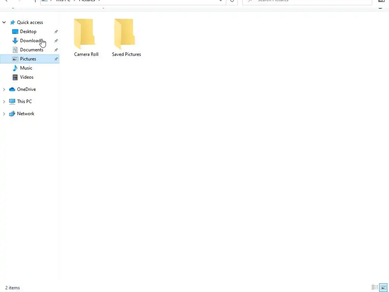Open the Videos library in sidebar

tap(27, 77)
